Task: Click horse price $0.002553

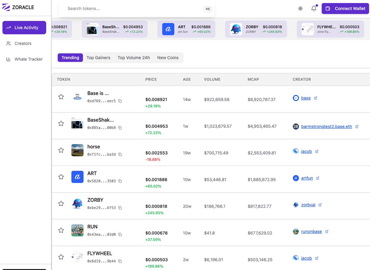Action: click(156, 153)
